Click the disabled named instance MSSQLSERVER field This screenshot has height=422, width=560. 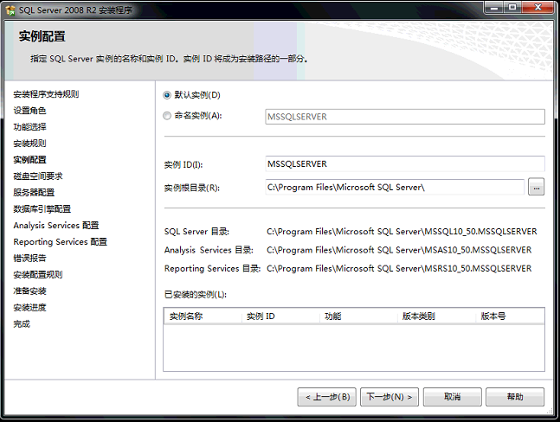404,117
